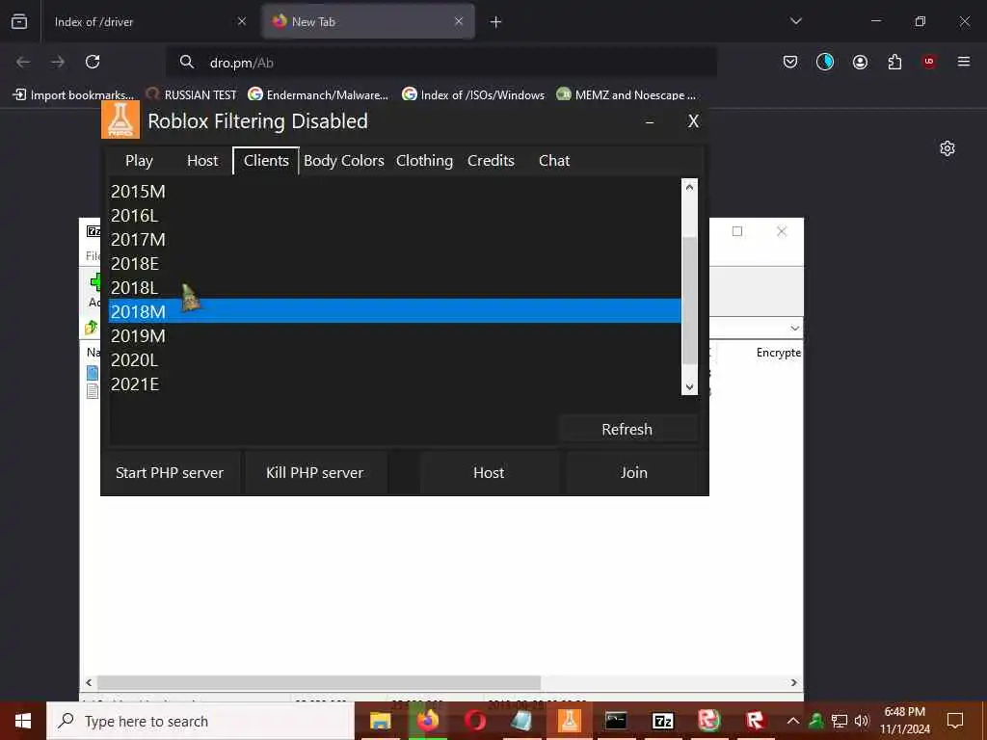Open the Clothing tab
This screenshot has height=740, width=987.
424,161
